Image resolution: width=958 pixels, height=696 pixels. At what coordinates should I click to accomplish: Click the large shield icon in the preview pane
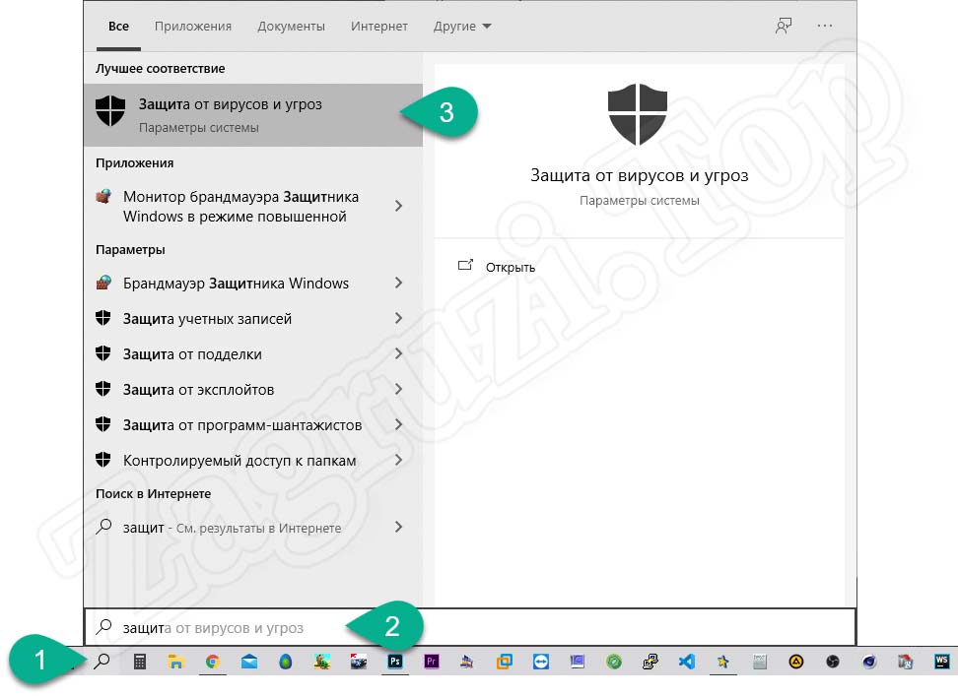pos(638,111)
